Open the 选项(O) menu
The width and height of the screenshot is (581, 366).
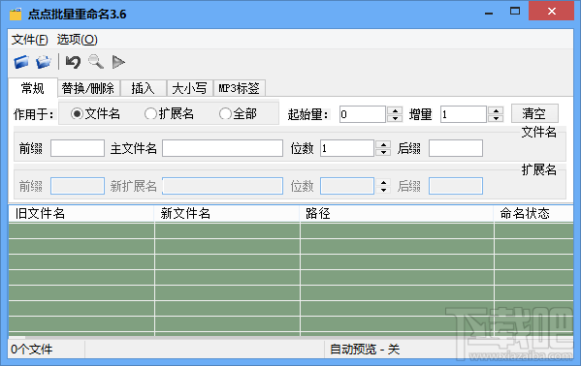77,40
